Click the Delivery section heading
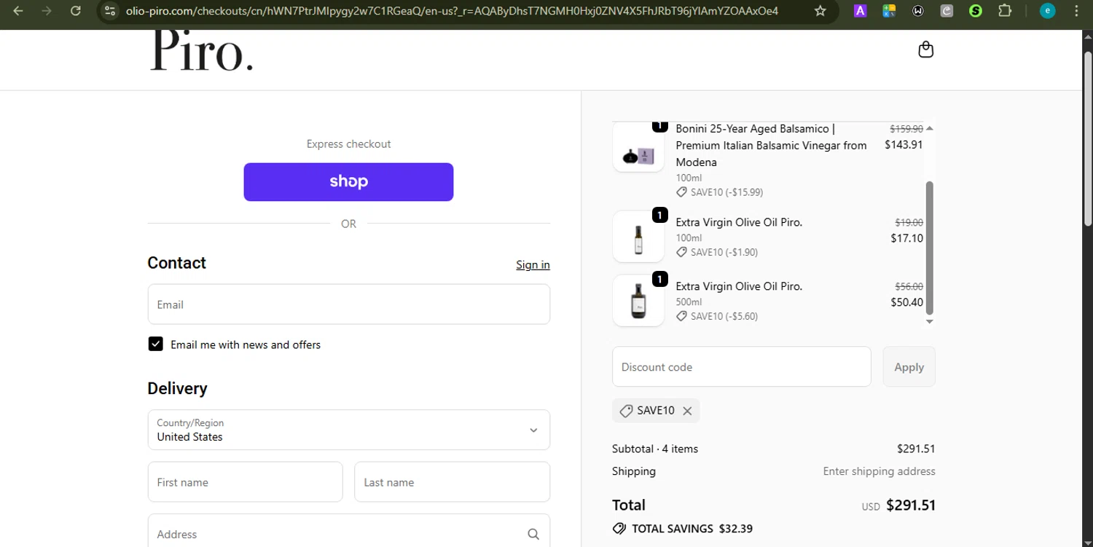The image size is (1093, 547). [177, 388]
